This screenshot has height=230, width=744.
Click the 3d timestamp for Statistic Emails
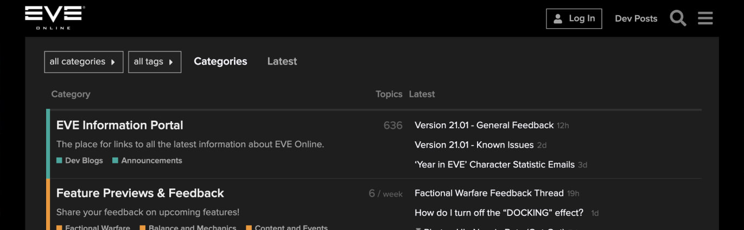[582, 165]
